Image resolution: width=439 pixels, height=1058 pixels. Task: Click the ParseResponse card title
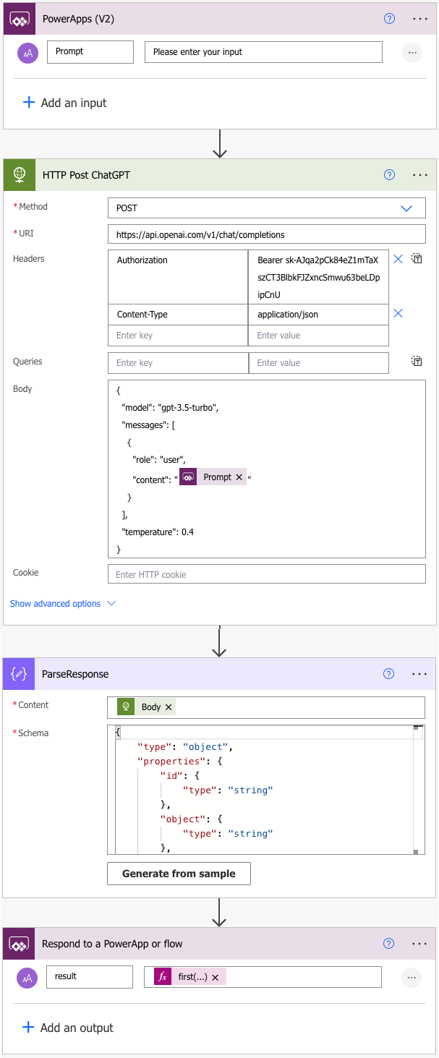click(75, 674)
